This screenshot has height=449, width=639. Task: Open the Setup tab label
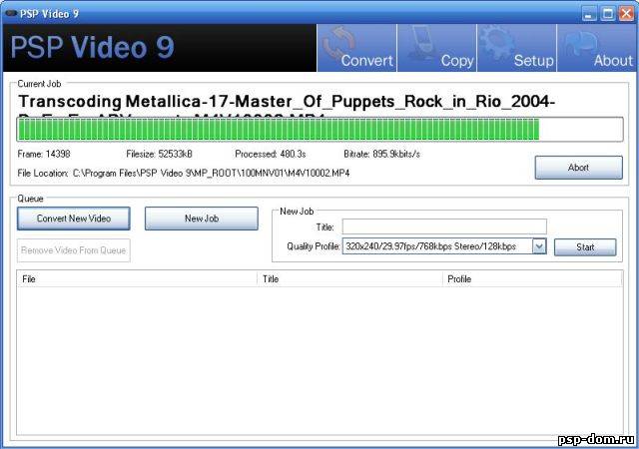click(x=534, y=61)
